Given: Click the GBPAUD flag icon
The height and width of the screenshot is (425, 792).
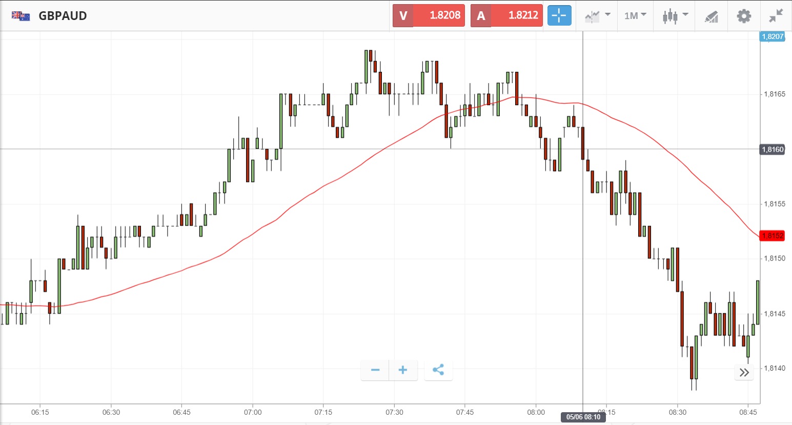Looking at the screenshot, I should tap(21, 16).
